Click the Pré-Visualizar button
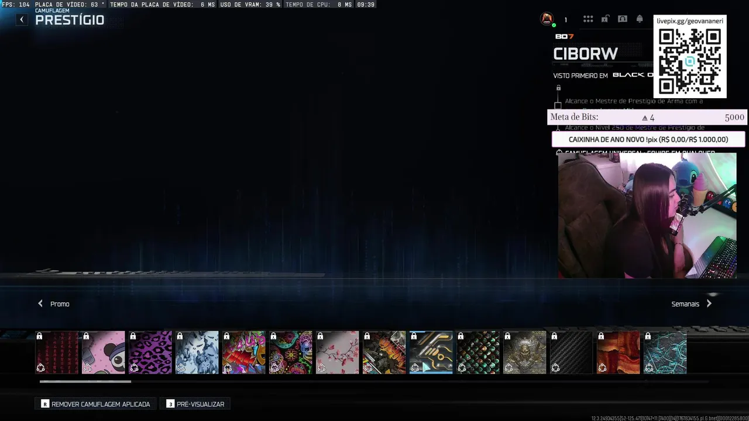Viewport: 749px width, 421px height. click(x=195, y=404)
